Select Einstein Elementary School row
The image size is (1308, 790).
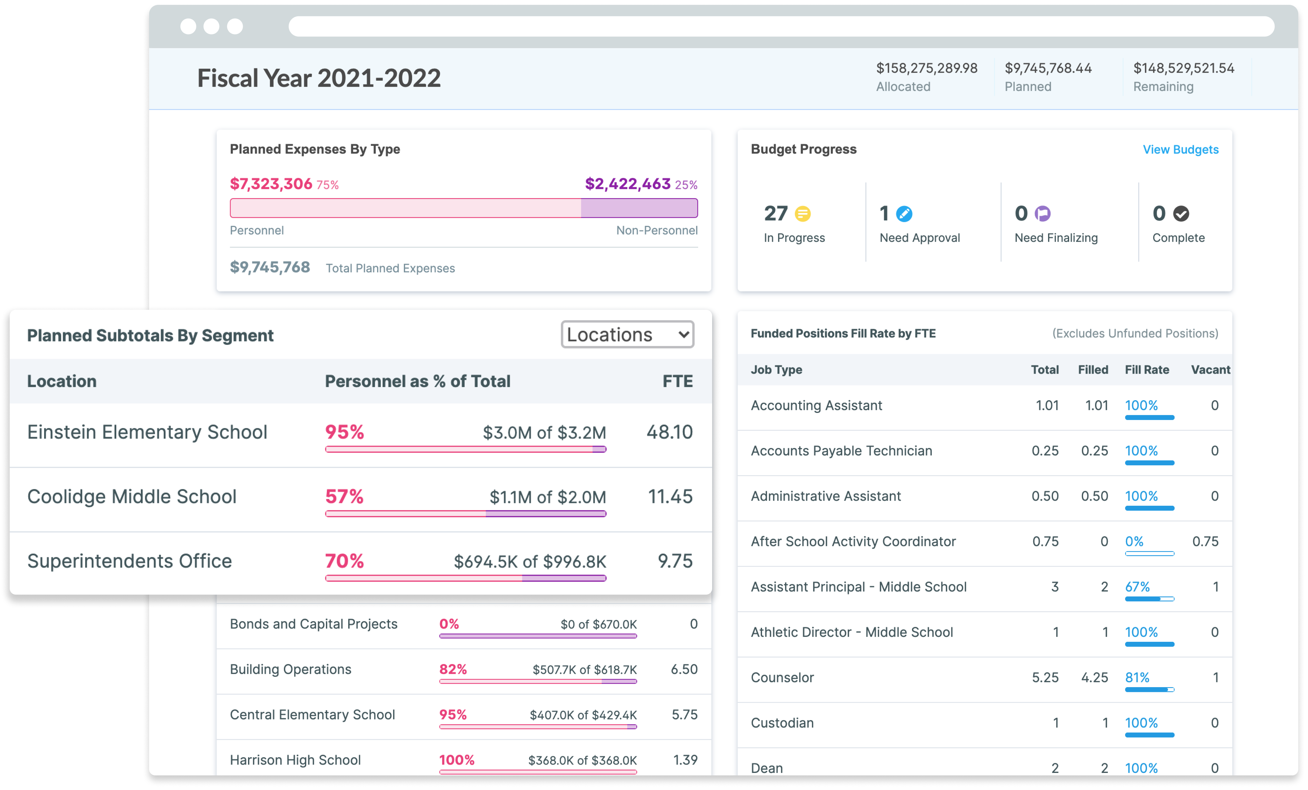(147, 432)
